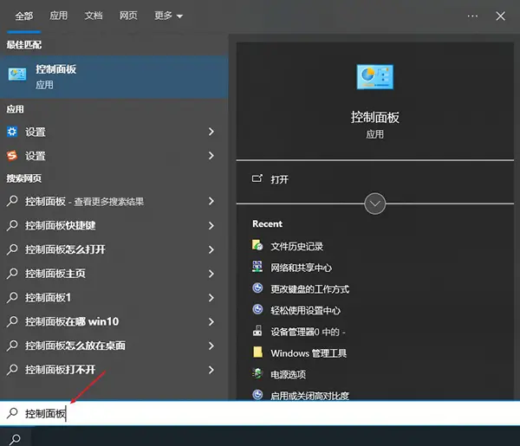Click the large 控制面板 icon in preview pane
Screen dimensions: 520x446
click(374, 77)
